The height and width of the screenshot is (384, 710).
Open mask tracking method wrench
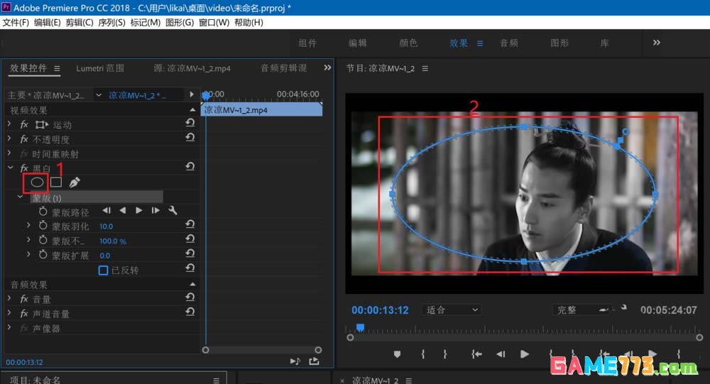173,210
